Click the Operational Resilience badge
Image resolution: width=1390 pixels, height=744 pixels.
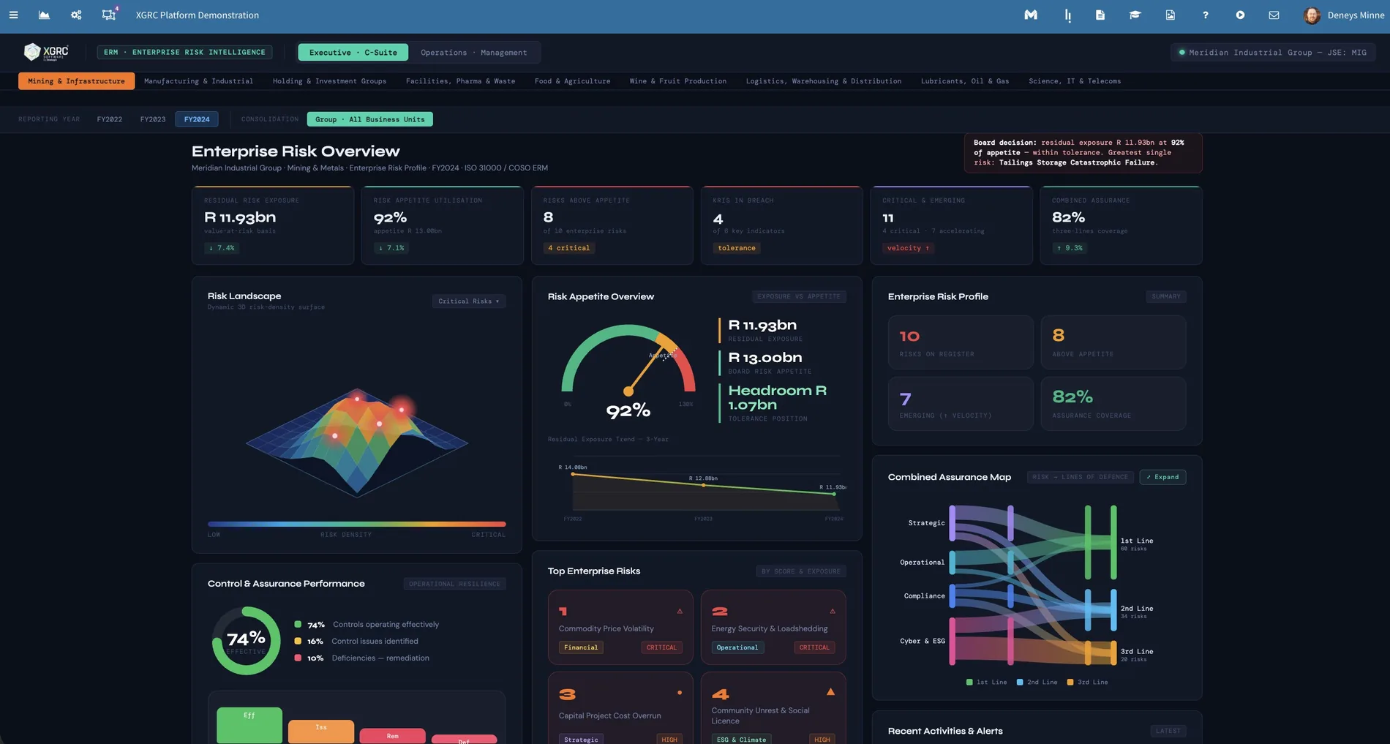click(x=454, y=584)
